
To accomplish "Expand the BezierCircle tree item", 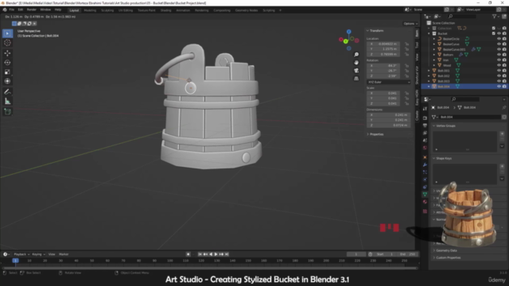I will pos(434,39).
